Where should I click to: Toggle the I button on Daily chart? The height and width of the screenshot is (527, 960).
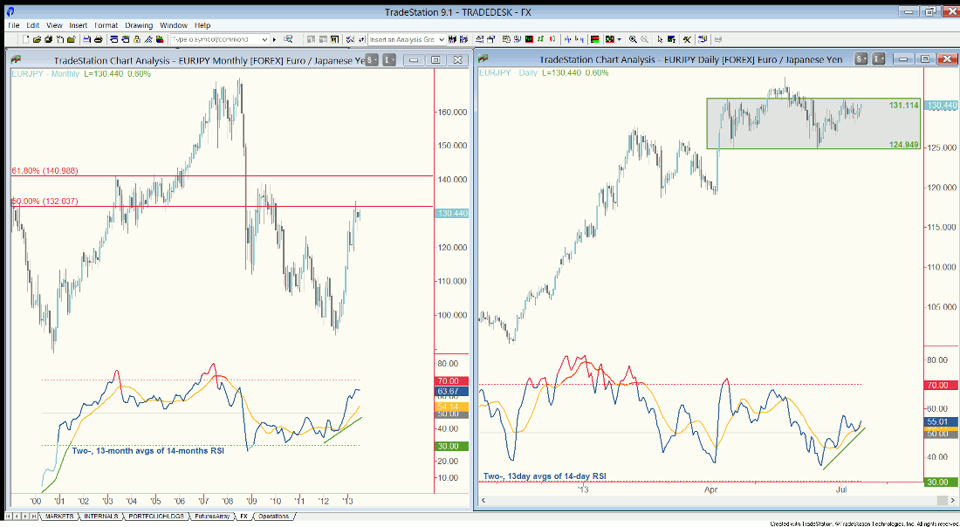(x=878, y=58)
